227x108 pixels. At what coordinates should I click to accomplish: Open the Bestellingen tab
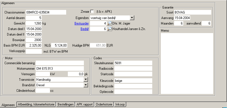66,104
